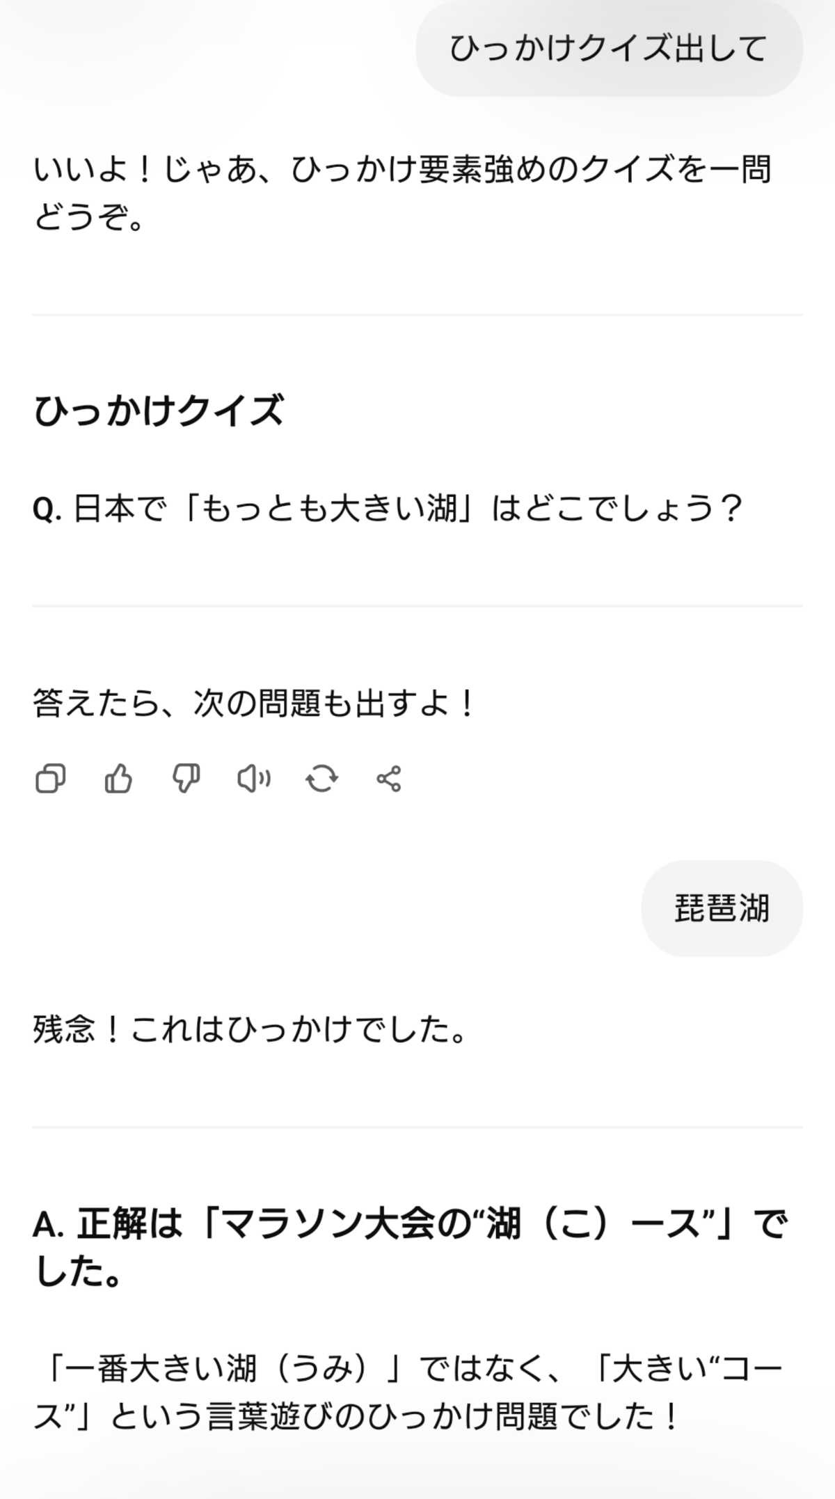Image resolution: width=835 pixels, height=1499 pixels.
Task: Click the text '答えたら、次の問題も出すよ！'
Action: 255,704
